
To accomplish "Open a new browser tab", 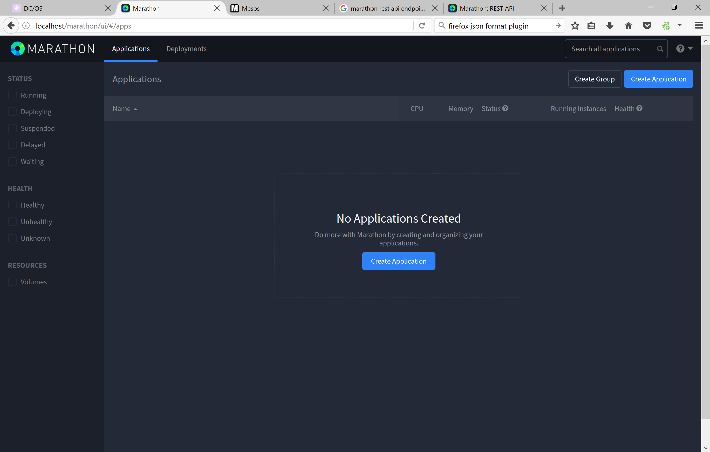I will (562, 8).
